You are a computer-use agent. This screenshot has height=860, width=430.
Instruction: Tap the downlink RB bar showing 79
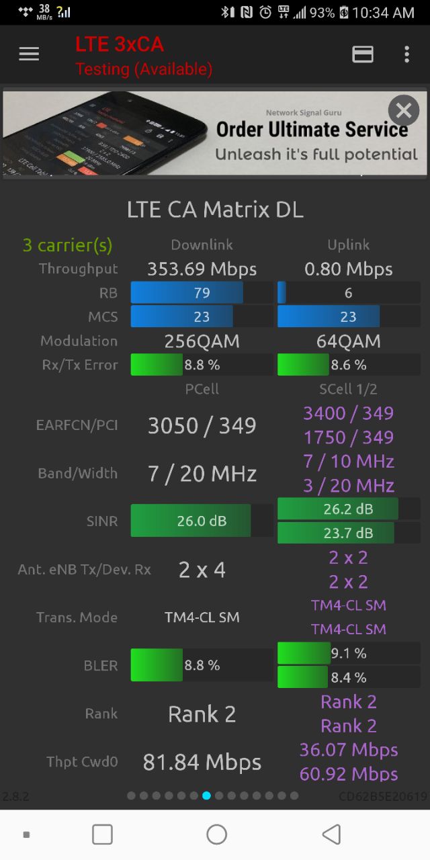pyautogui.click(x=202, y=293)
